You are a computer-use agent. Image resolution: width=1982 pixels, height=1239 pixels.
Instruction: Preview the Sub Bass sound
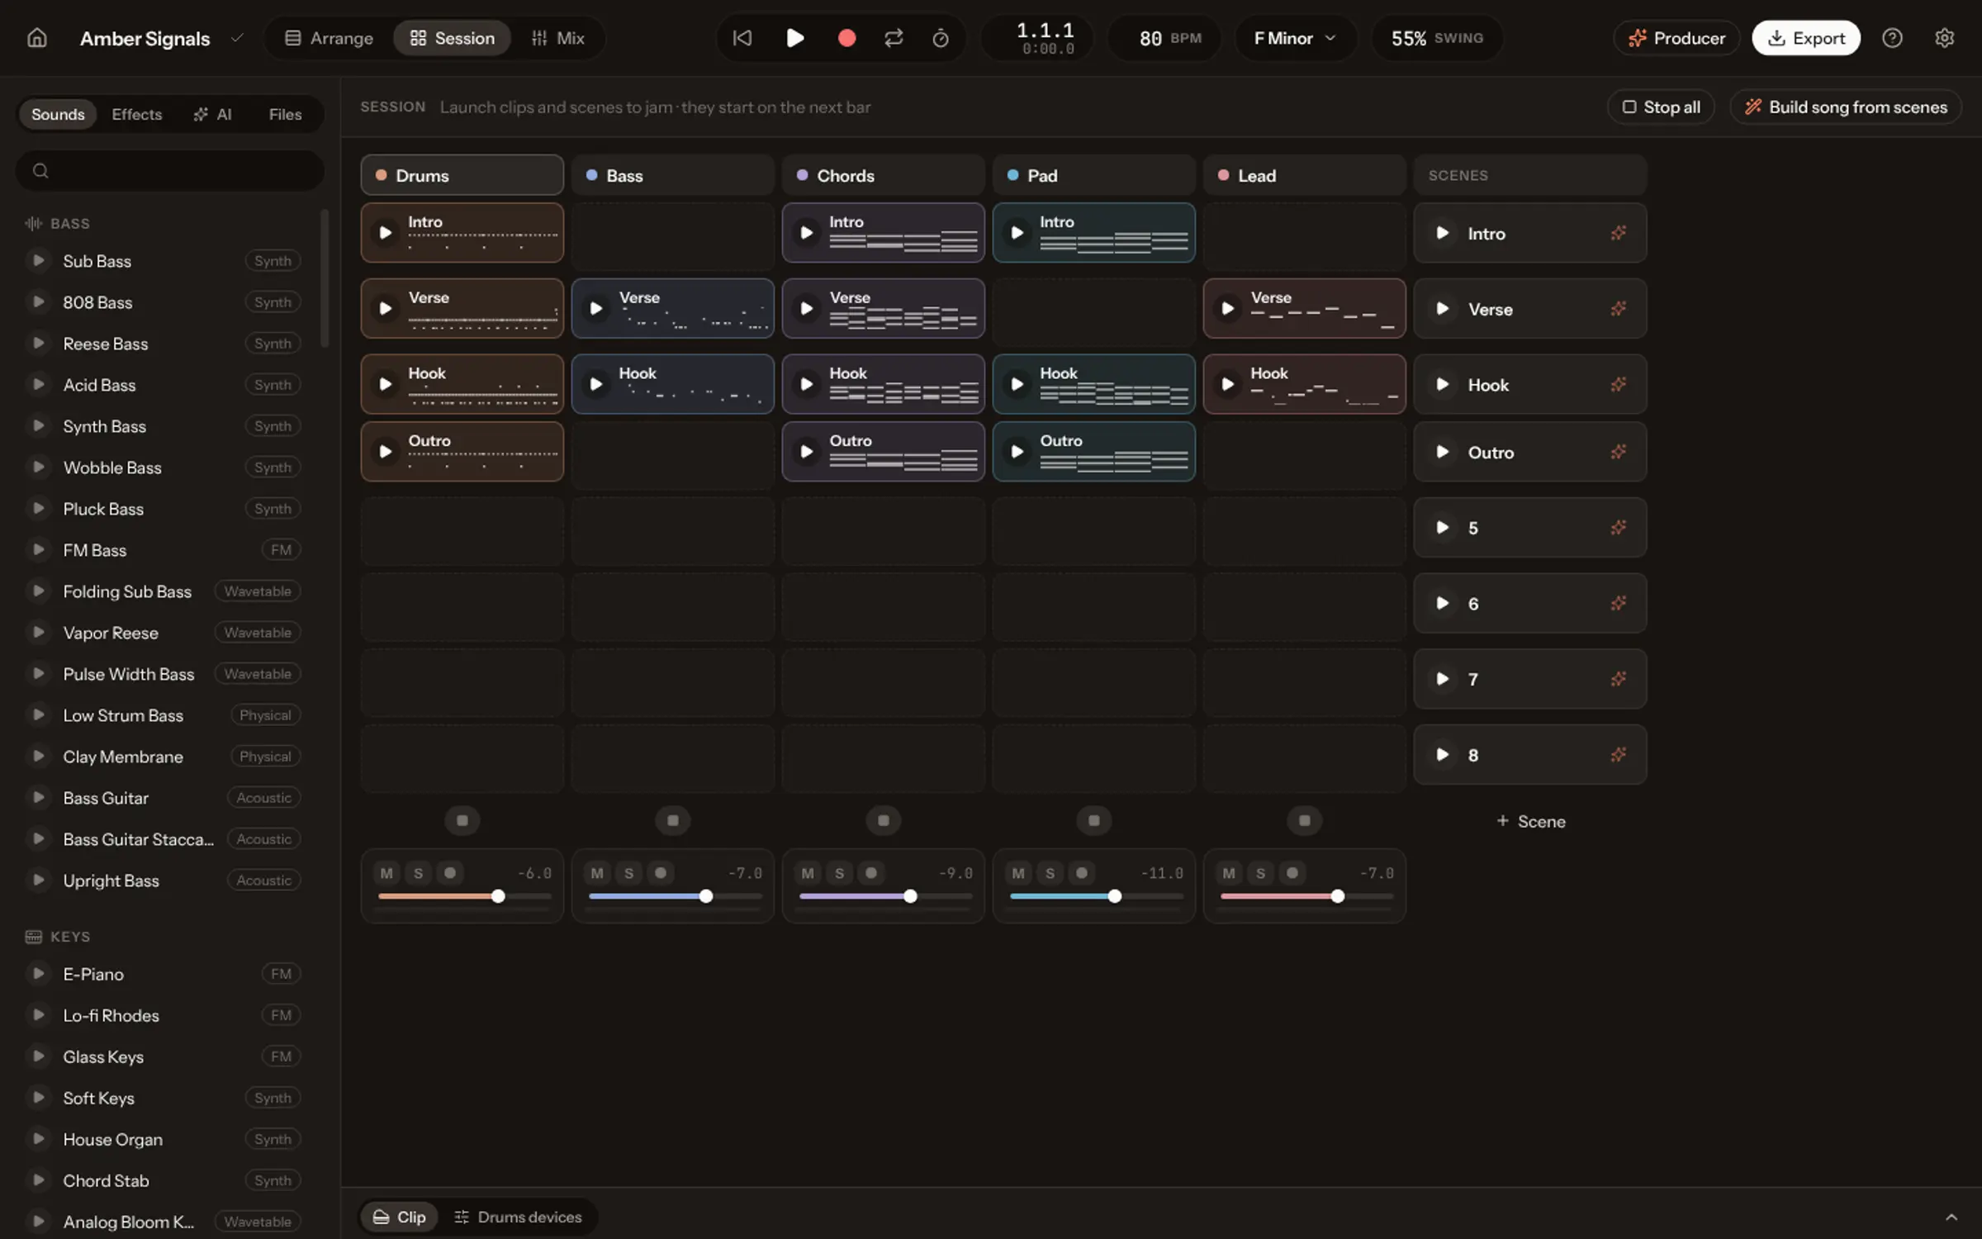(38, 260)
